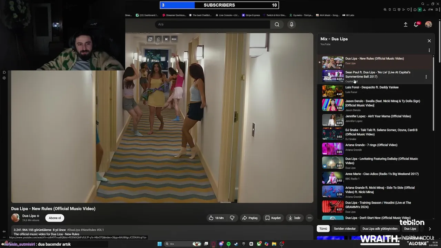Click browser player play-triangle toolbar icon
Image resolution: width=441 pixels, height=248 pixels.
pos(403,10)
